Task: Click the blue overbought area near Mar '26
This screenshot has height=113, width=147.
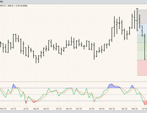Action: pyautogui.click(x=113, y=86)
